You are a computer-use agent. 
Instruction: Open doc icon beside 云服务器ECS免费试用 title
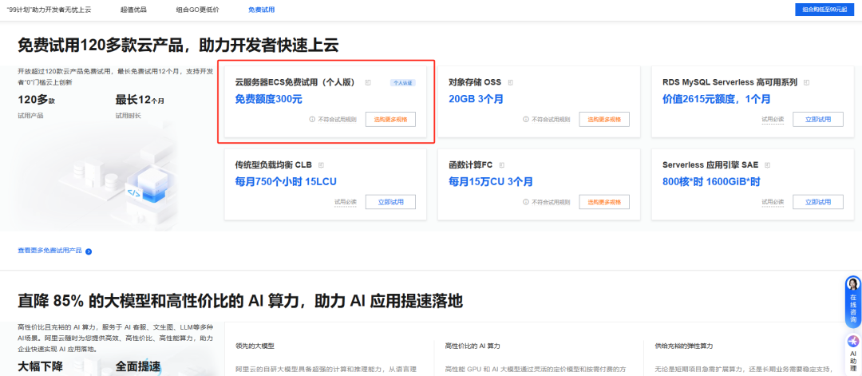point(368,82)
